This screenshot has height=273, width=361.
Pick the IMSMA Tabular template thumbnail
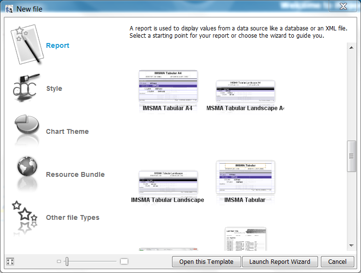pos(245,177)
